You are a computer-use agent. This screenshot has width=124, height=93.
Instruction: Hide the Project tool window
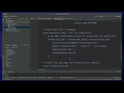[x=29, y=19]
